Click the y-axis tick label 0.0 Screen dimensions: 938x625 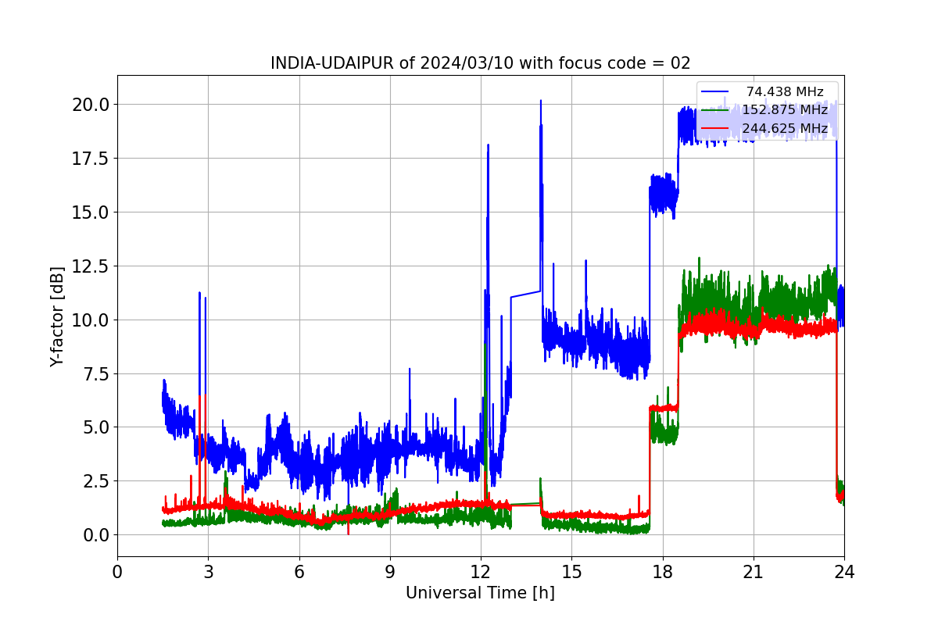point(96,535)
